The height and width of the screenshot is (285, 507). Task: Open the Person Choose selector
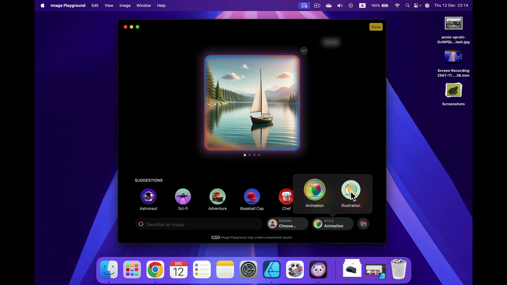287,224
